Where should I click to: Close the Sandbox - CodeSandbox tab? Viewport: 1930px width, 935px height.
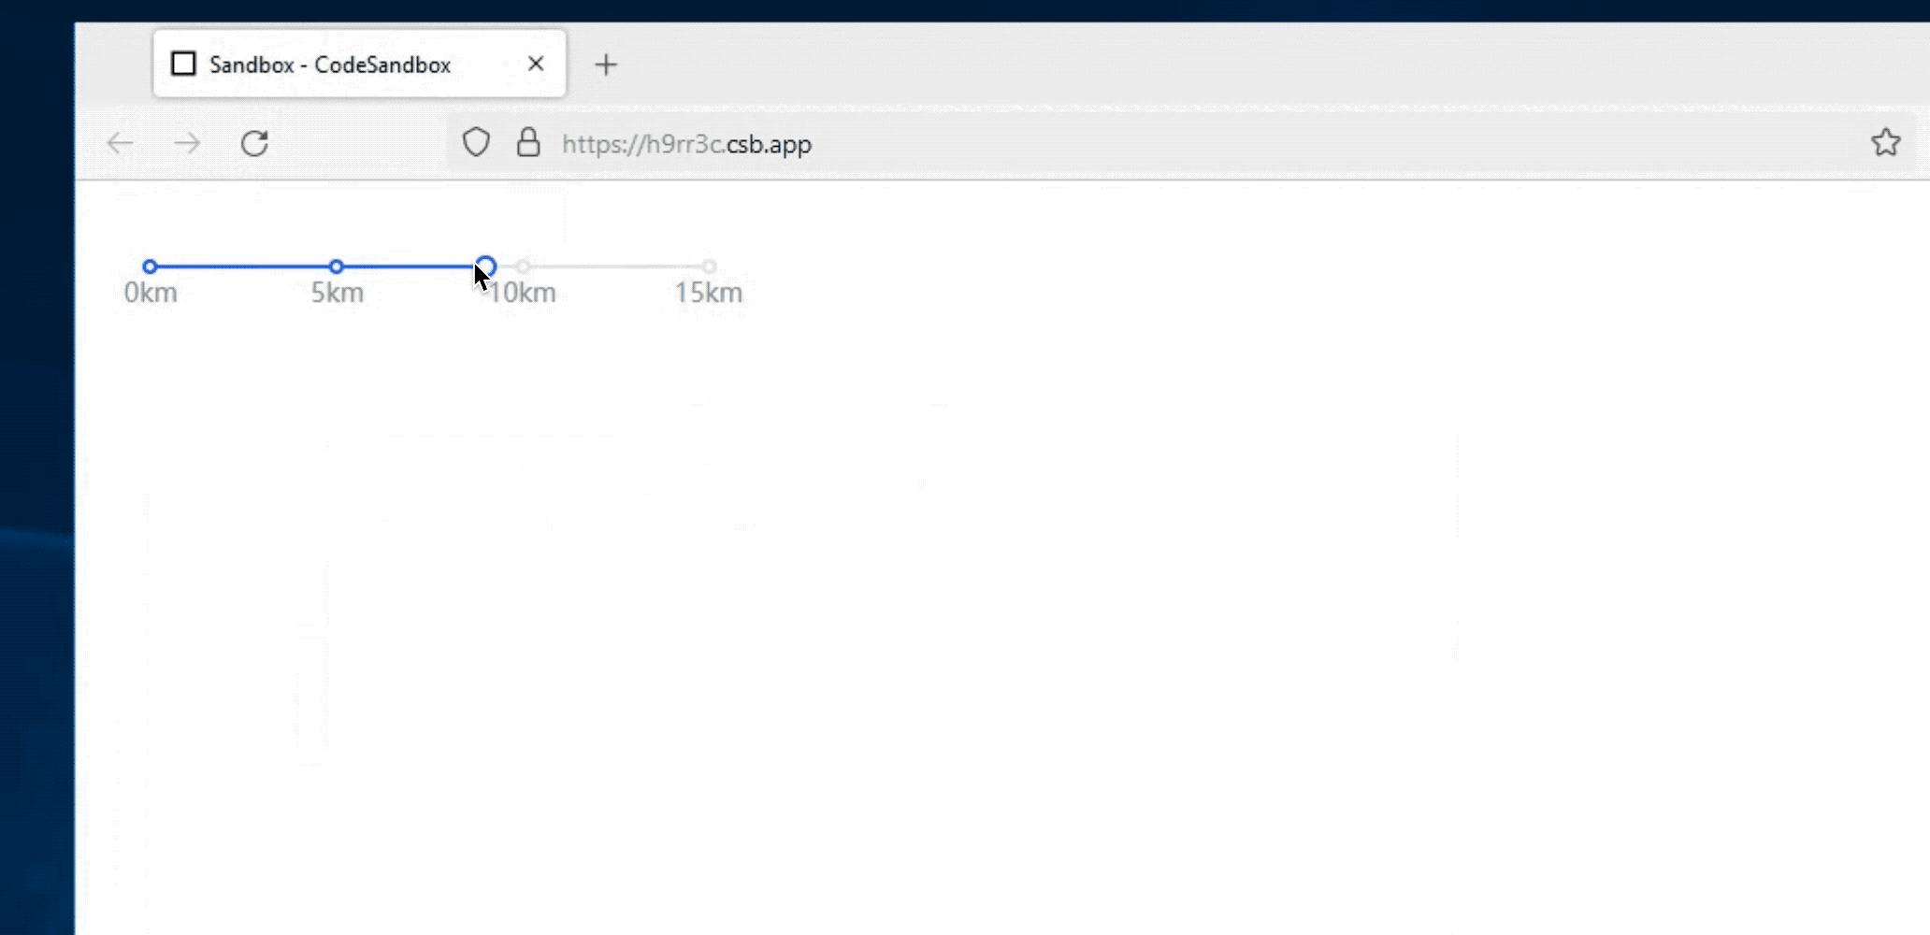click(535, 63)
